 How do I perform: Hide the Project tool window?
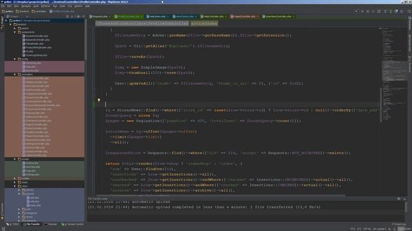(x=84, y=17)
